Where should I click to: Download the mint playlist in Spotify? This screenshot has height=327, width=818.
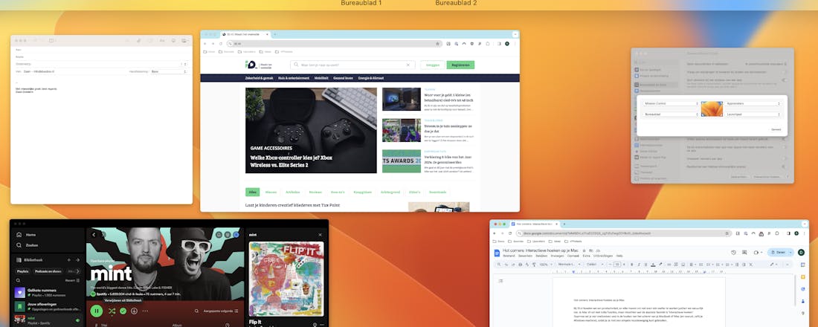[x=134, y=311]
